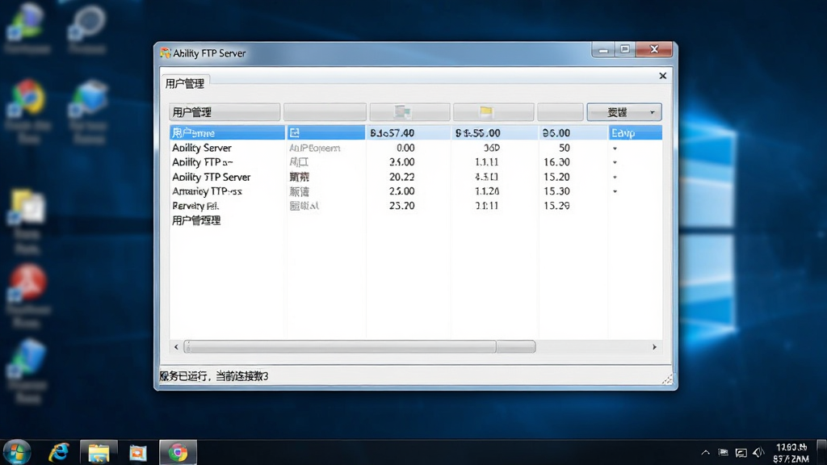Close the 用户管理 panel with the X

pos(663,76)
